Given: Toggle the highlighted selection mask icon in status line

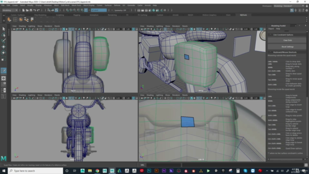Looking at the screenshot, I should coord(56,10).
